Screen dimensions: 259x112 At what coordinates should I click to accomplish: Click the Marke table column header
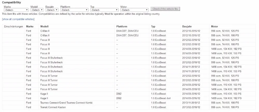pos(30,27)
